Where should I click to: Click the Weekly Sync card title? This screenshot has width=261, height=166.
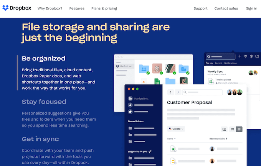point(215,72)
